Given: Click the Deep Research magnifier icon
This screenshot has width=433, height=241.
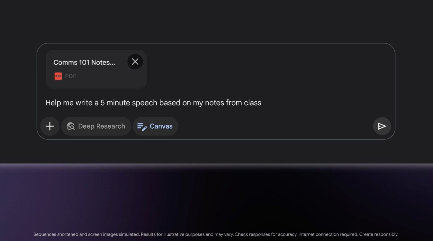Looking at the screenshot, I should pyautogui.click(x=71, y=126).
